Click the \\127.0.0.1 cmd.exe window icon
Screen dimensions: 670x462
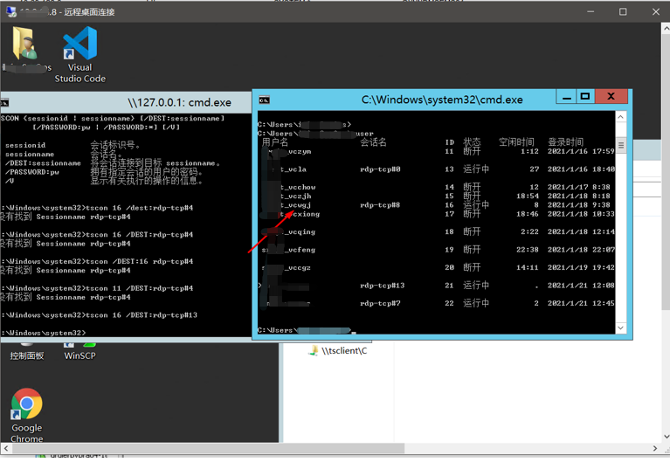click(x=5, y=102)
